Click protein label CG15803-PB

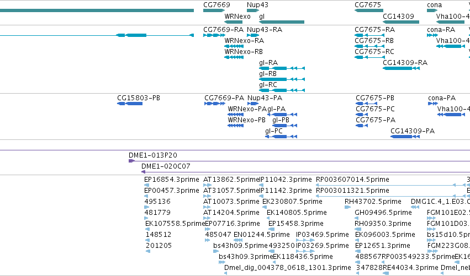pos(139,98)
